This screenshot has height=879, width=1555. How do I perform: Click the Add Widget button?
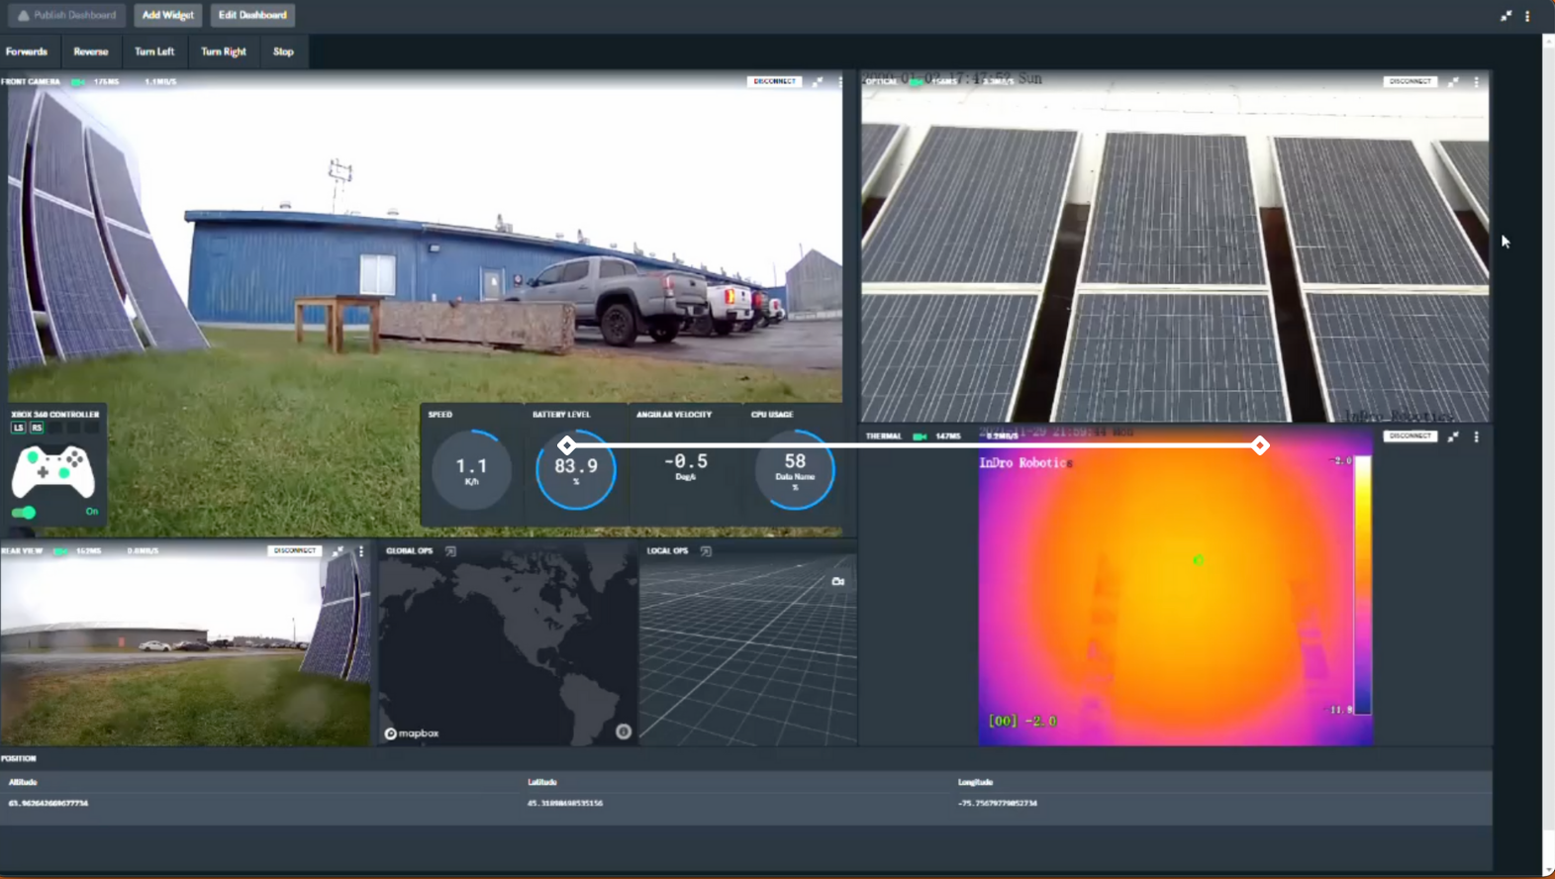(167, 15)
